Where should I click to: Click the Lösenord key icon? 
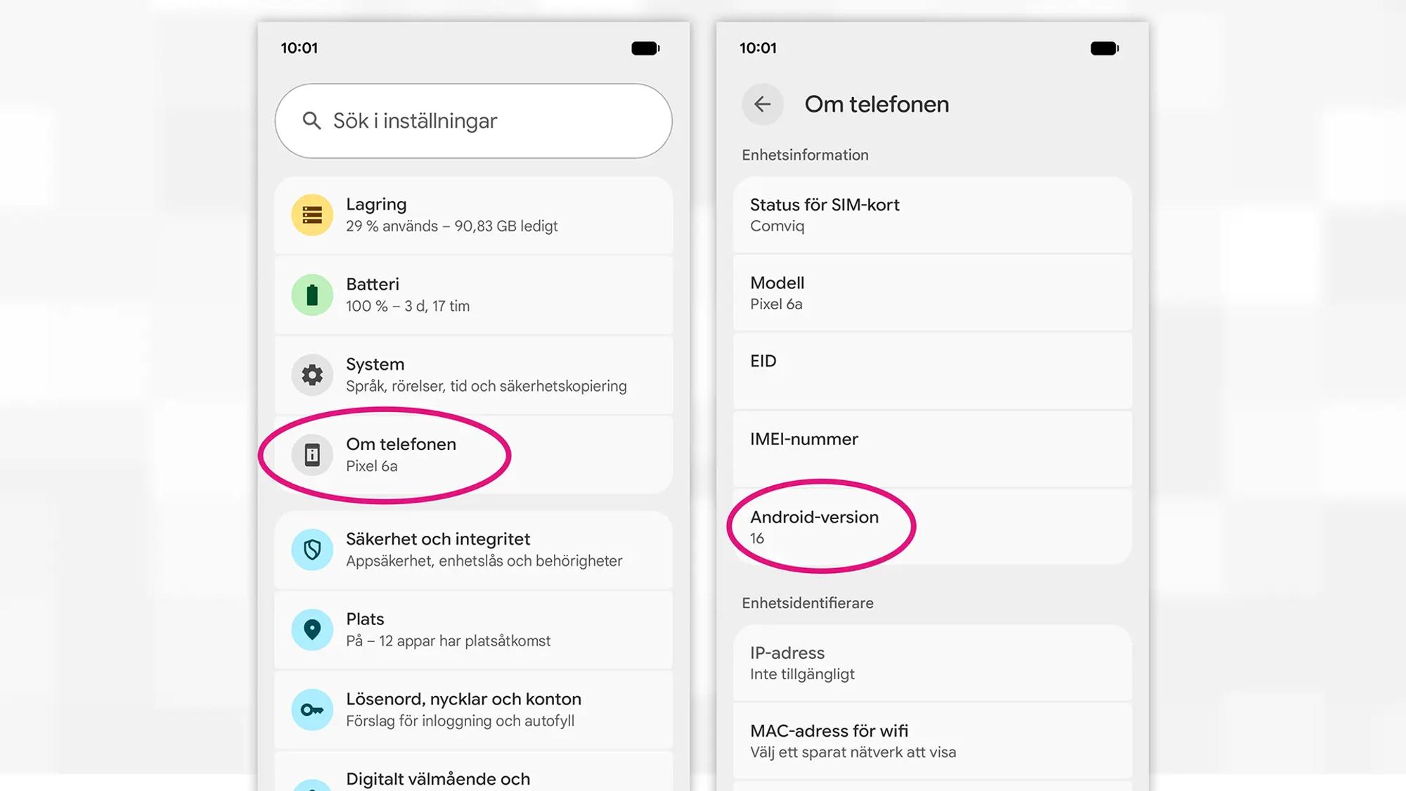(312, 709)
